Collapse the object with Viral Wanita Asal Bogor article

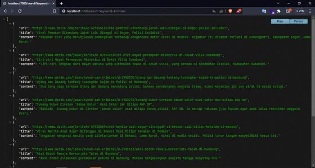click(10, 122)
